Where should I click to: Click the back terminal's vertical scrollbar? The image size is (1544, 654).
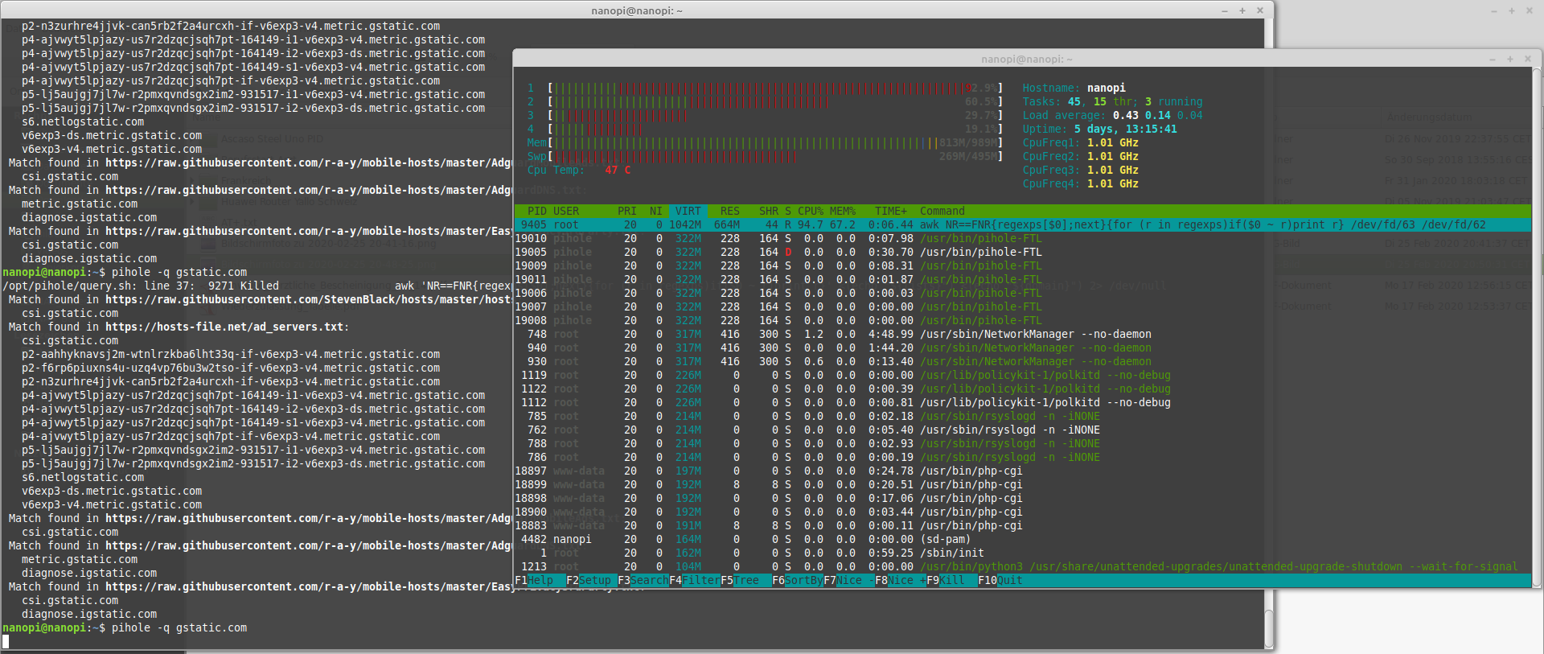(1269, 627)
